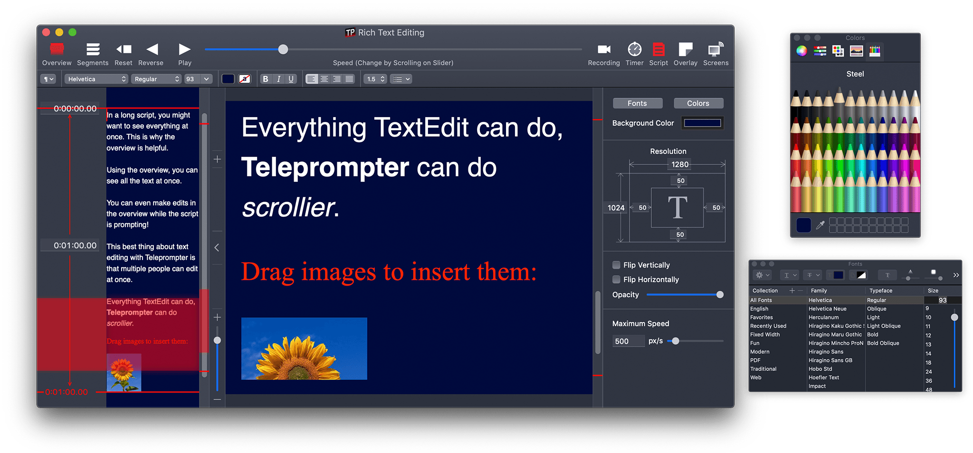This screenshot has width=973, height=453.
Task: Click the plus button above the zoom slider
Action: coord(217,317)
